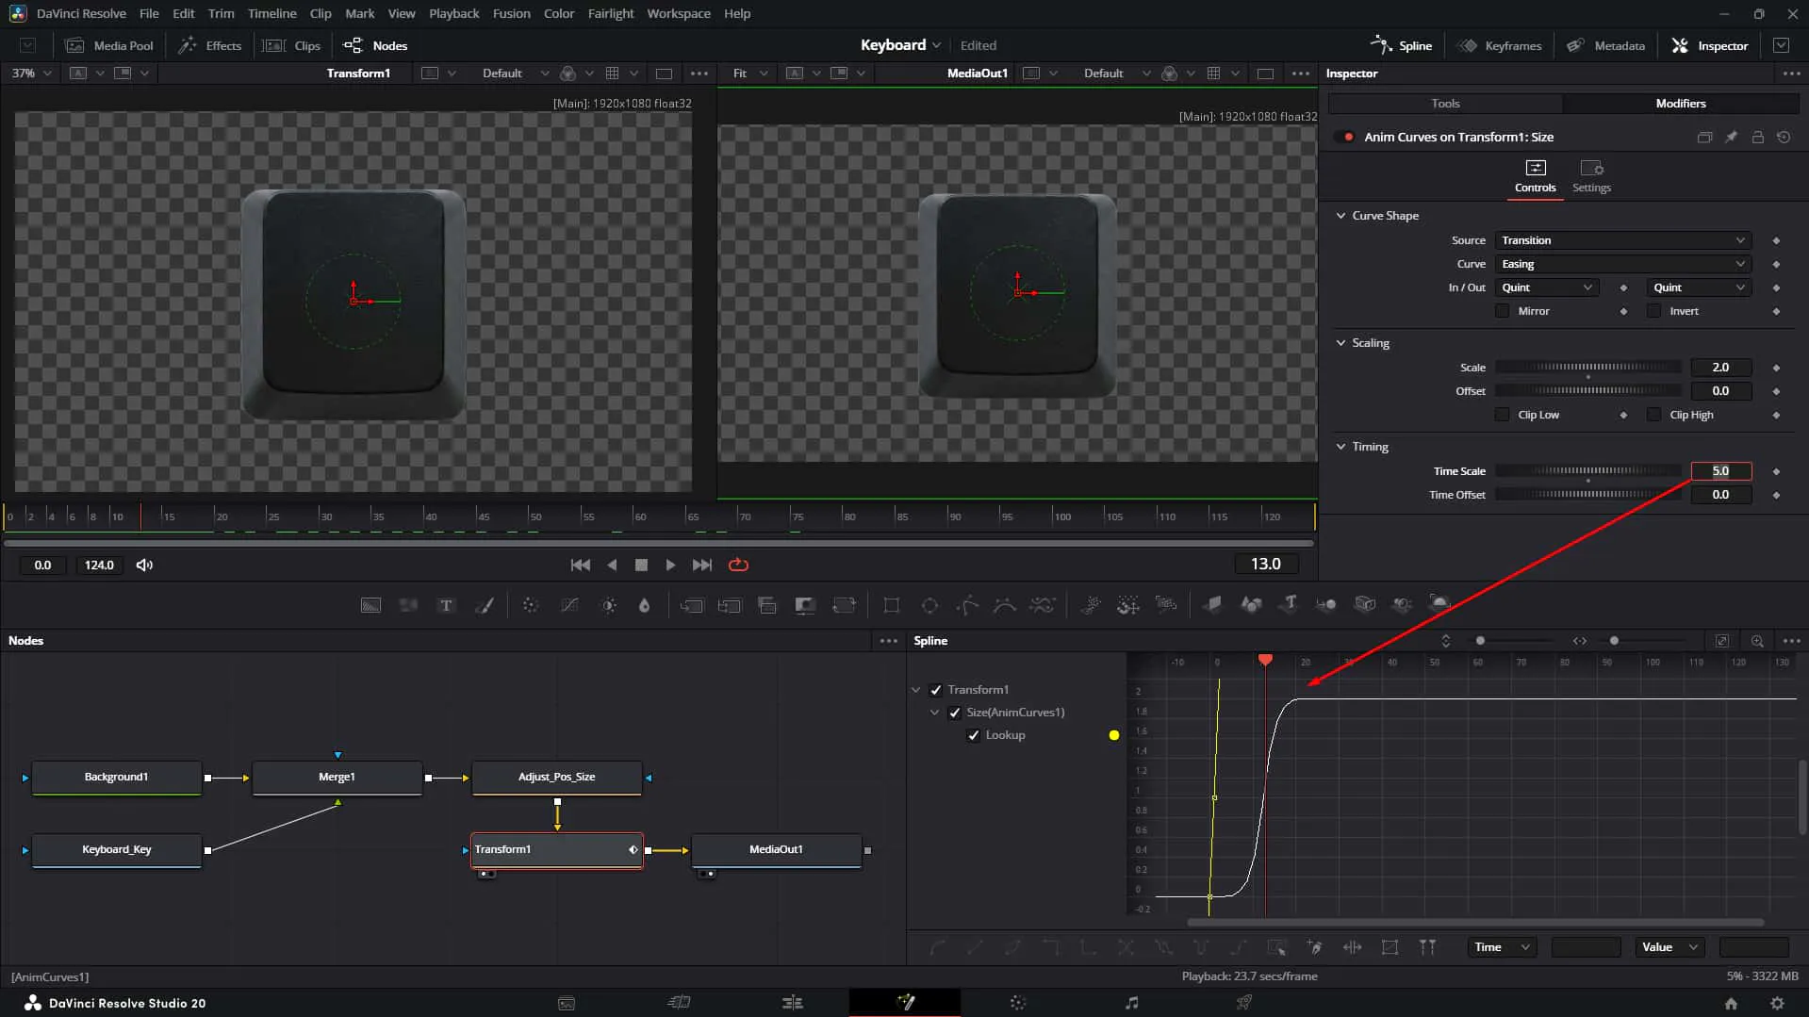This screenshot has width=1809, height=1017.
Task: Add Shape 3D tool from toolbar
Action: point(1251,604)
